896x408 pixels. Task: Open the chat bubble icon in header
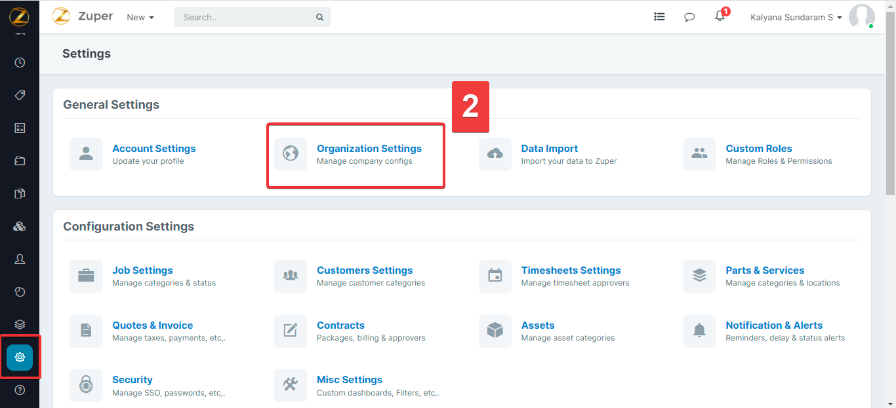tap(689, 17)
